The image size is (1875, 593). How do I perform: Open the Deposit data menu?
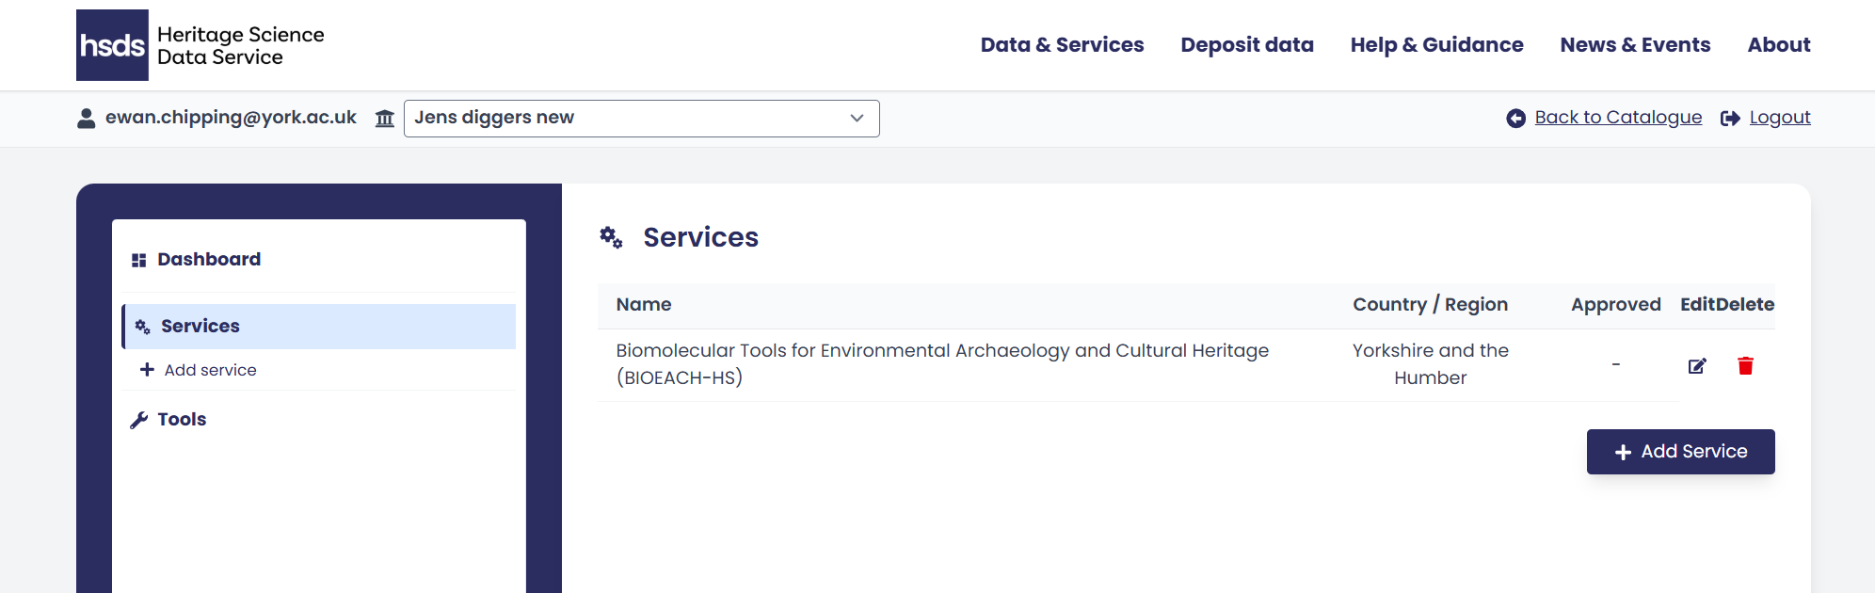click(x=1247, y=45)
